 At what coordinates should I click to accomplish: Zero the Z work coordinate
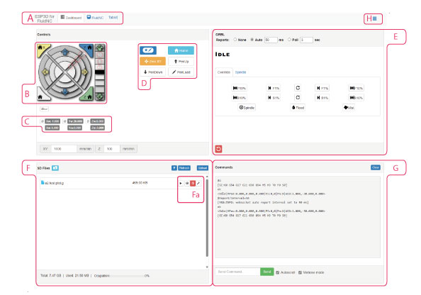point(88,121)
